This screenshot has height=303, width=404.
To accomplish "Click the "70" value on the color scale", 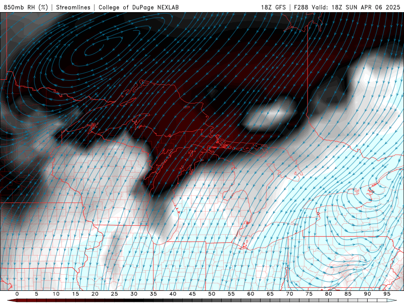I will click(x=289, y=294).
